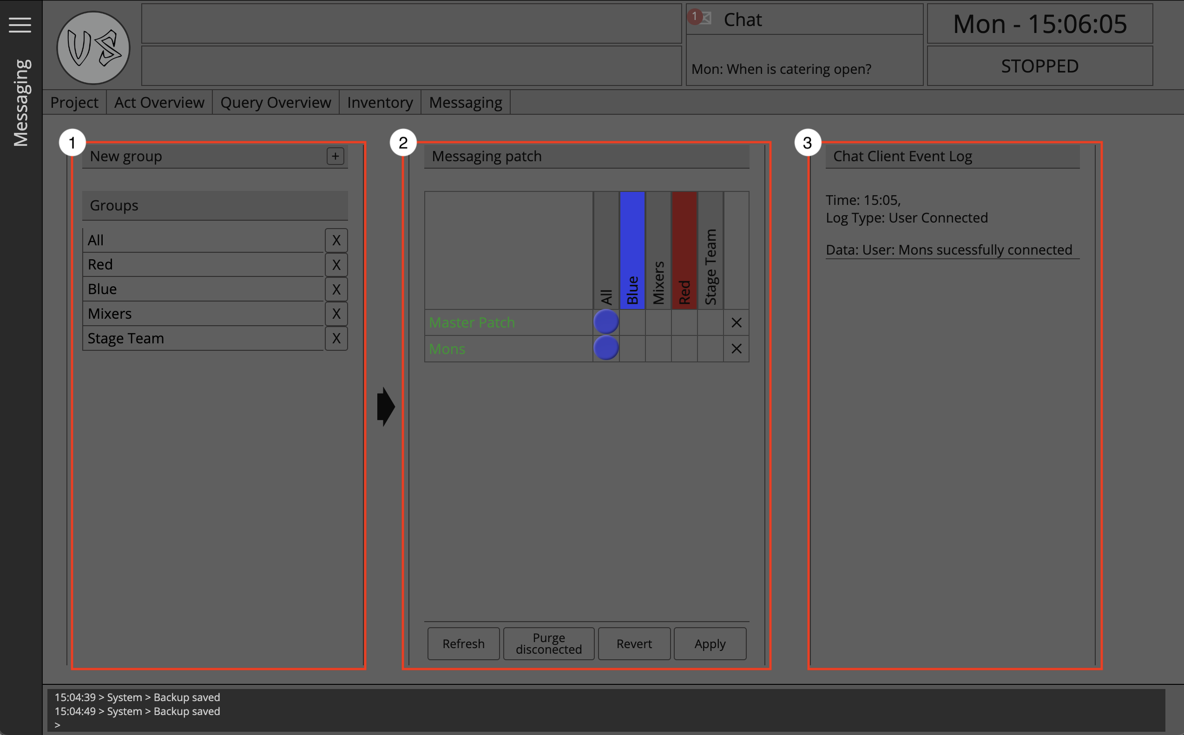Toggle Red group for Mons
The height and width of the screenshot is (735, 1184).
click(x=684, y=348)
